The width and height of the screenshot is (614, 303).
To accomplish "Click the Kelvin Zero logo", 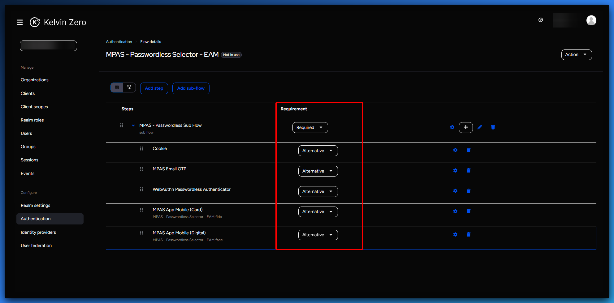I will [58, 22].
